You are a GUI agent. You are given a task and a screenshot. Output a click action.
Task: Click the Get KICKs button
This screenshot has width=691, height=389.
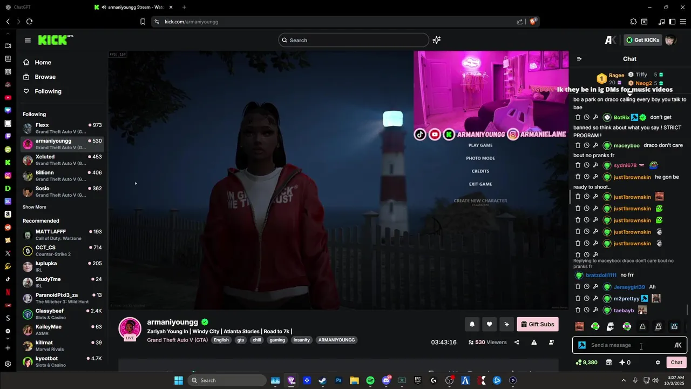(x=643, y=40)
